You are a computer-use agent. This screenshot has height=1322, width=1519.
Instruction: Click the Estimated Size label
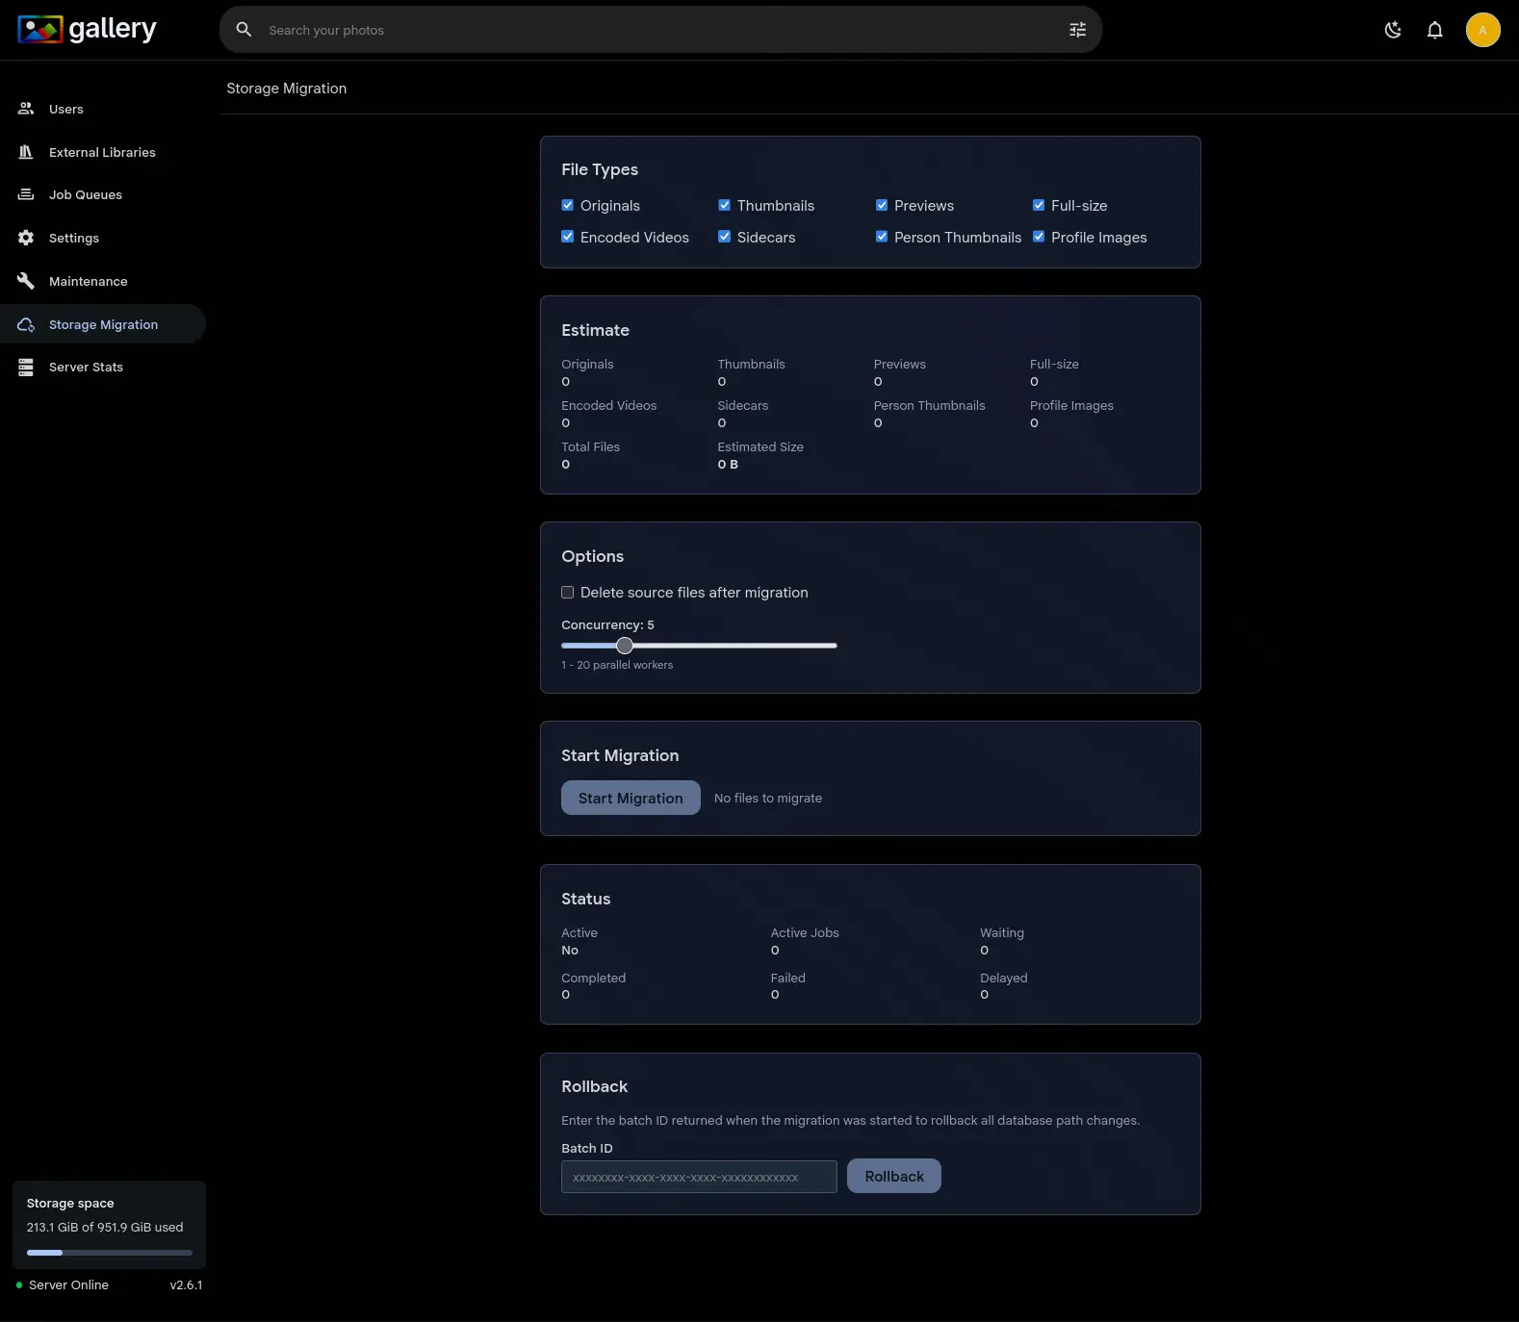click(x=760, y=446)
